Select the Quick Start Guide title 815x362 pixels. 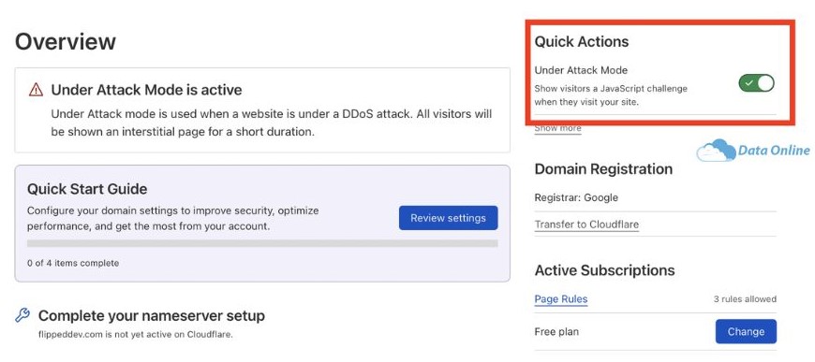tap(87, 189)
